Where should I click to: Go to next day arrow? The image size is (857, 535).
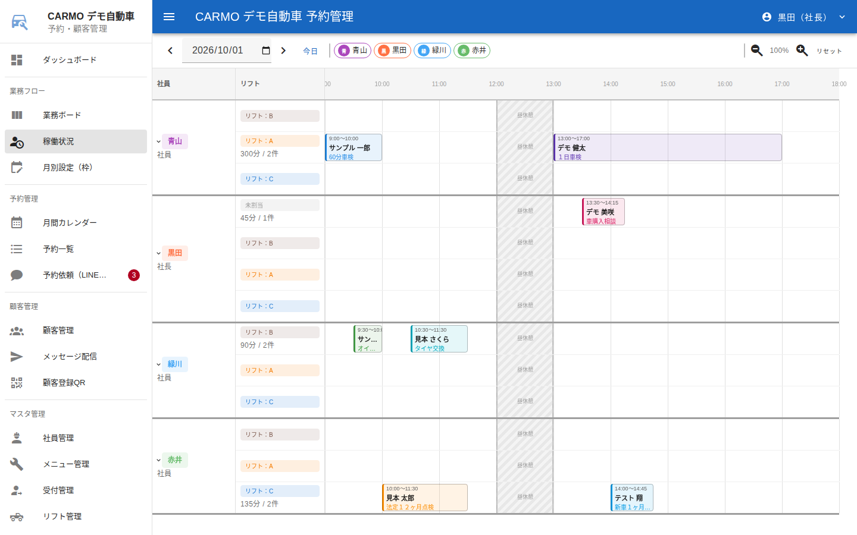point(283,51)
